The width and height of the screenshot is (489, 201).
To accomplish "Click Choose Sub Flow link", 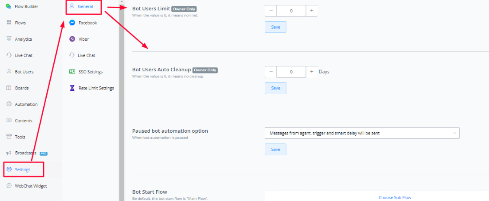I will pos(395,198).
